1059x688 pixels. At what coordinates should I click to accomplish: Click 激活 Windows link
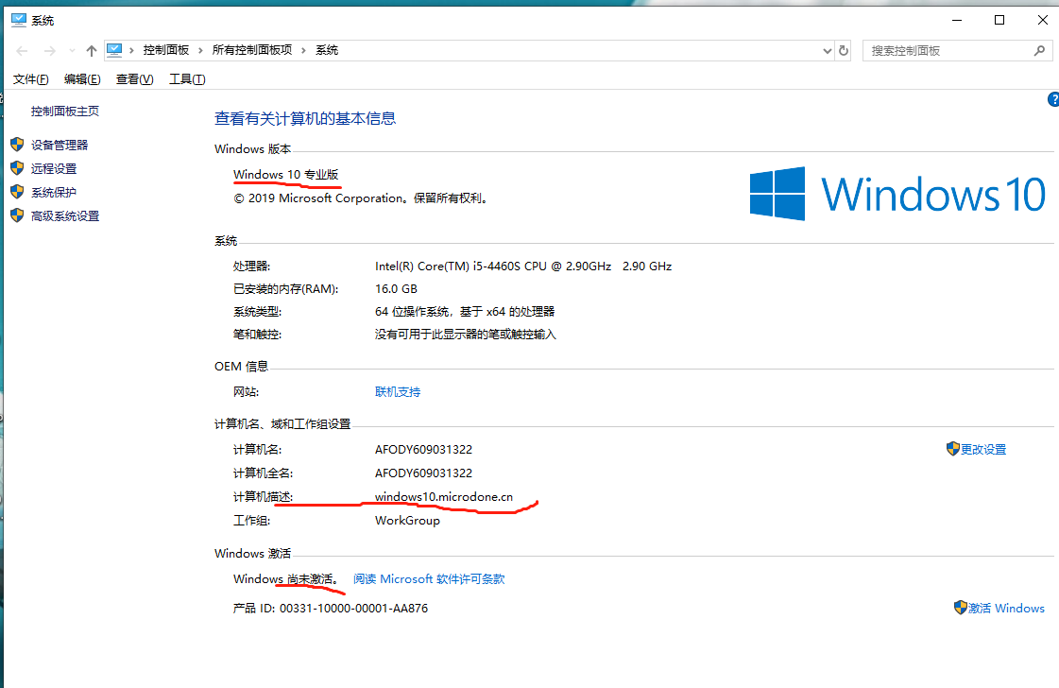1006,609
